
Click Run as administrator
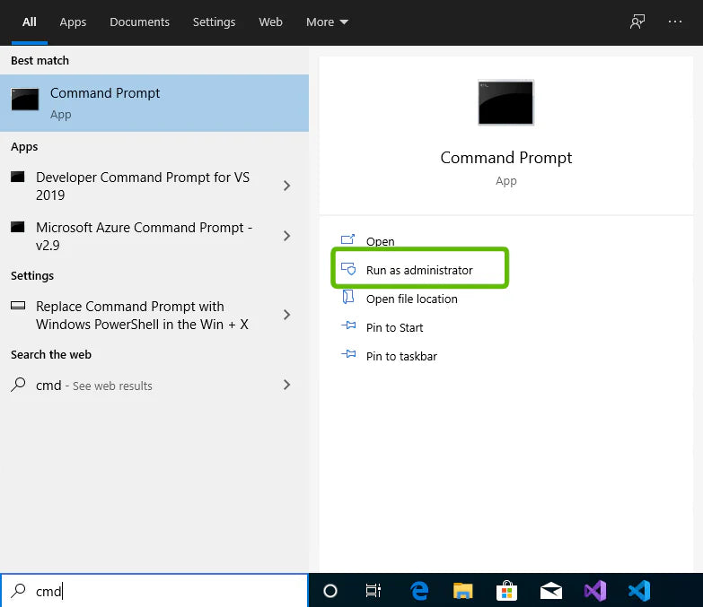[x=418, y=270]
